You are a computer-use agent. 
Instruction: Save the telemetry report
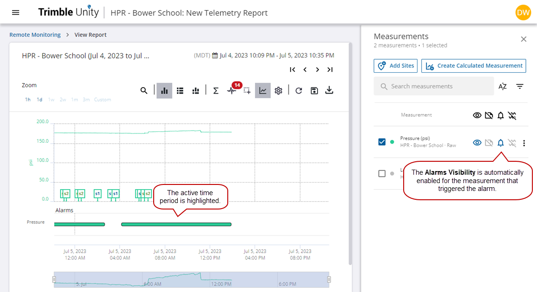[314, 90]
